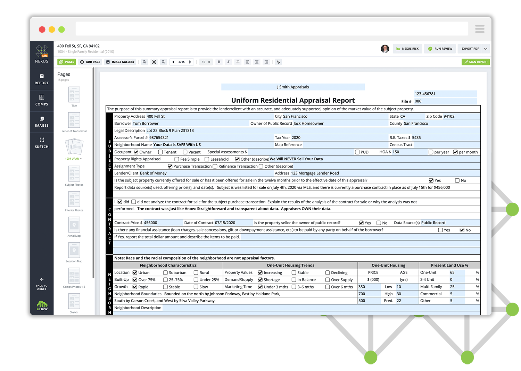
Task: Open the Aerial Map page thumbnail
Action: coord(74,225)
